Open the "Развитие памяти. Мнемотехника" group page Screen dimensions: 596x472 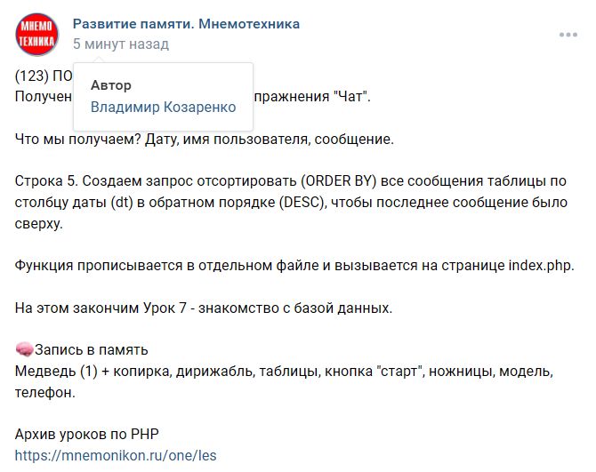186,24
